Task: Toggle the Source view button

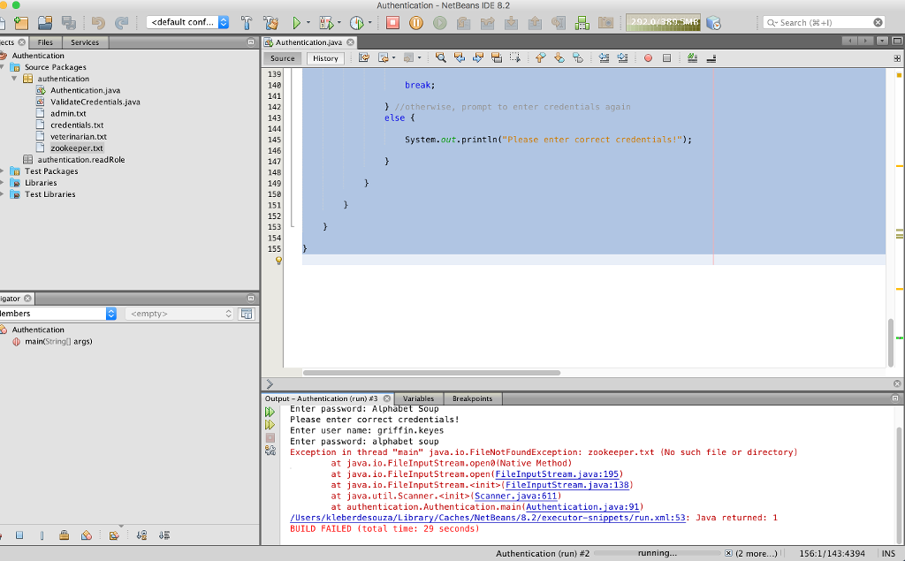Action: [283, 58]
